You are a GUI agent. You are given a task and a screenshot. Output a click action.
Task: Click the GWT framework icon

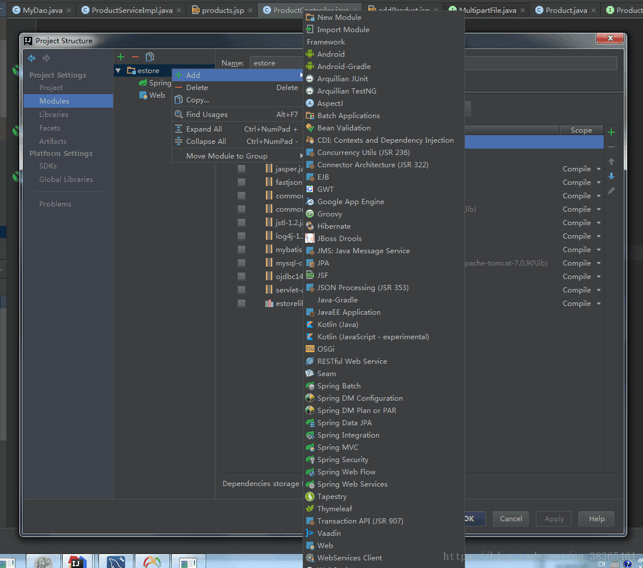tap(310, 189)
